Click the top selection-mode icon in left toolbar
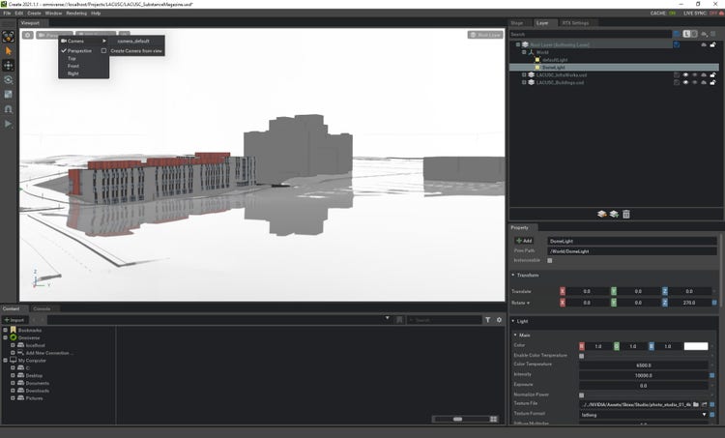Image resolution: width=725 pixels, height=438 pixels. coord(9,36)
